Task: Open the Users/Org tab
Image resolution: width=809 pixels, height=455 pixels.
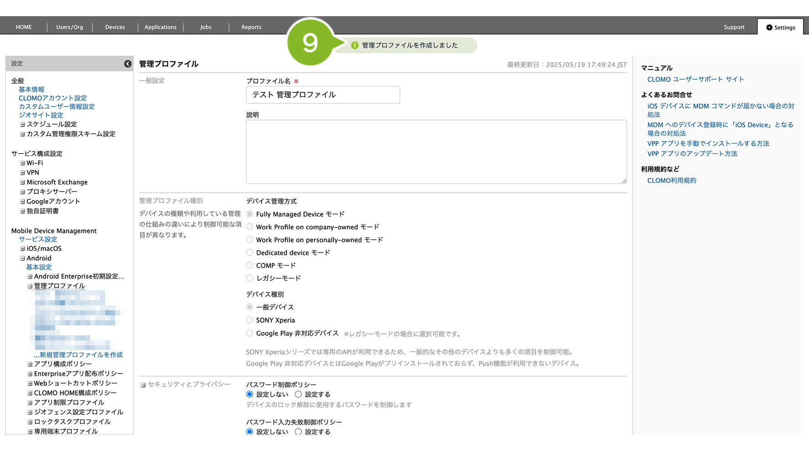Action: [70, 27]
